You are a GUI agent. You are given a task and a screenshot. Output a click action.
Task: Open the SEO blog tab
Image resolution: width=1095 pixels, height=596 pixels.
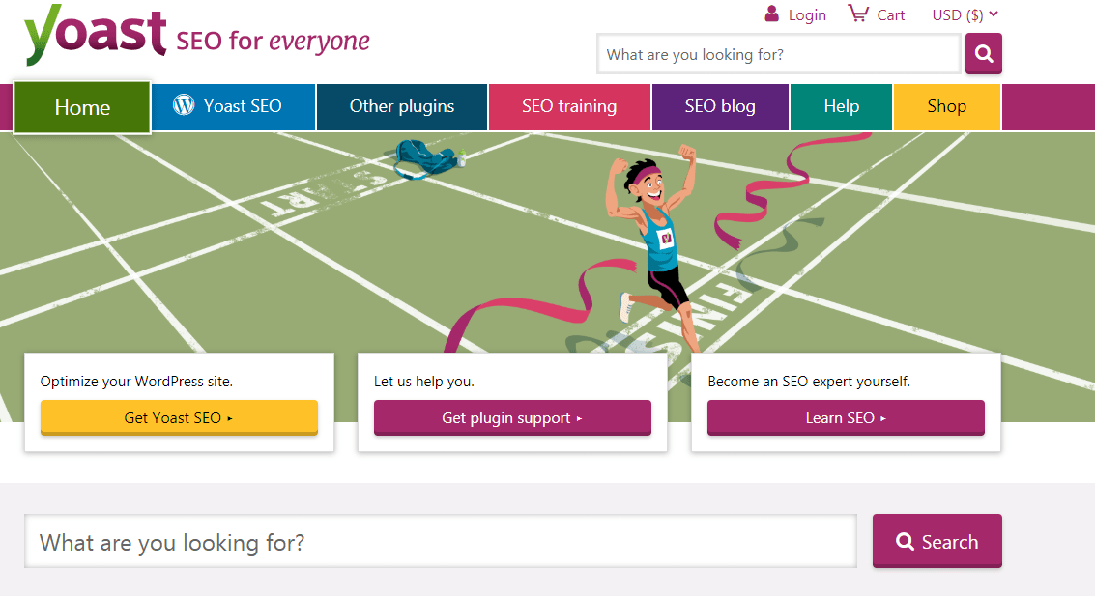720,107
